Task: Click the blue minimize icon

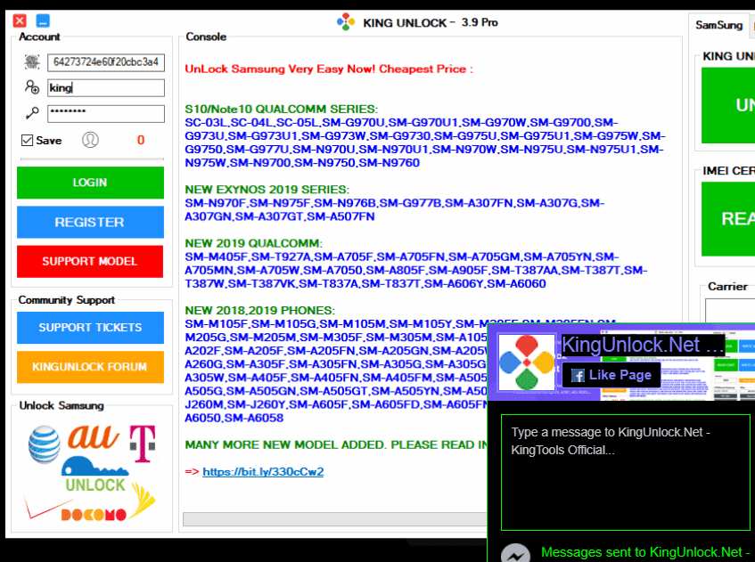Action: 43,20
